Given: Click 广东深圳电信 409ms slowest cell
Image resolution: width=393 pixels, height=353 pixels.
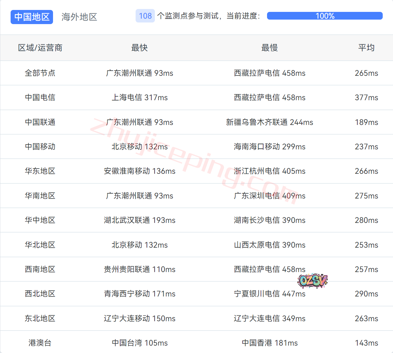Looking at the screenshot, I should 269,196.
